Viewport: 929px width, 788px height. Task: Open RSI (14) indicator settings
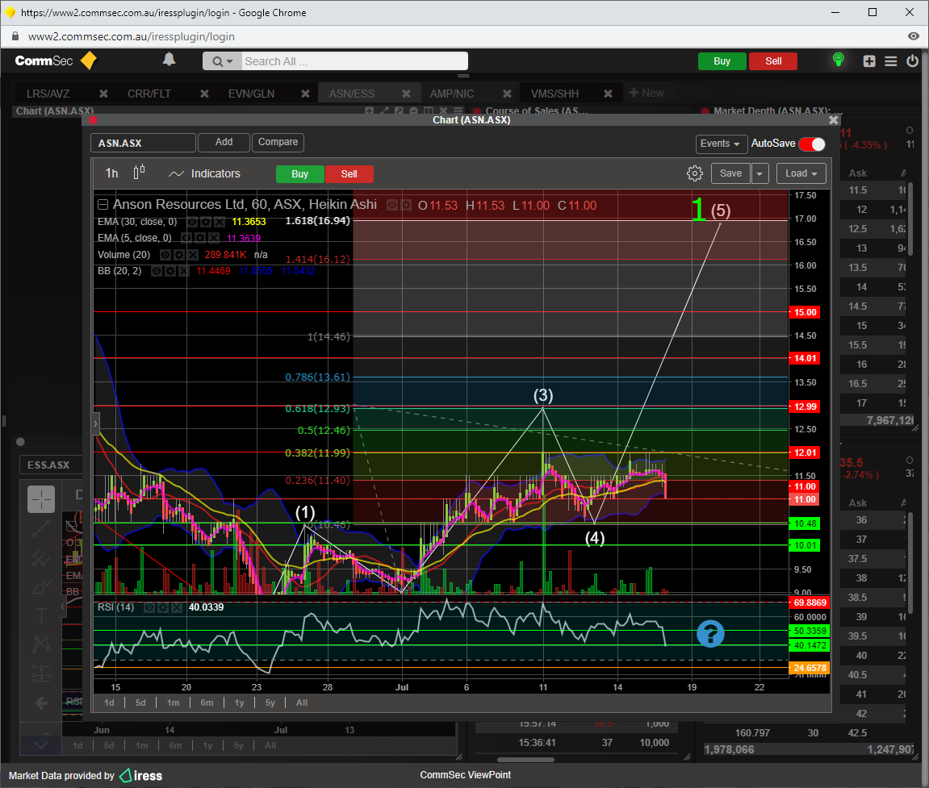[162, 607]
